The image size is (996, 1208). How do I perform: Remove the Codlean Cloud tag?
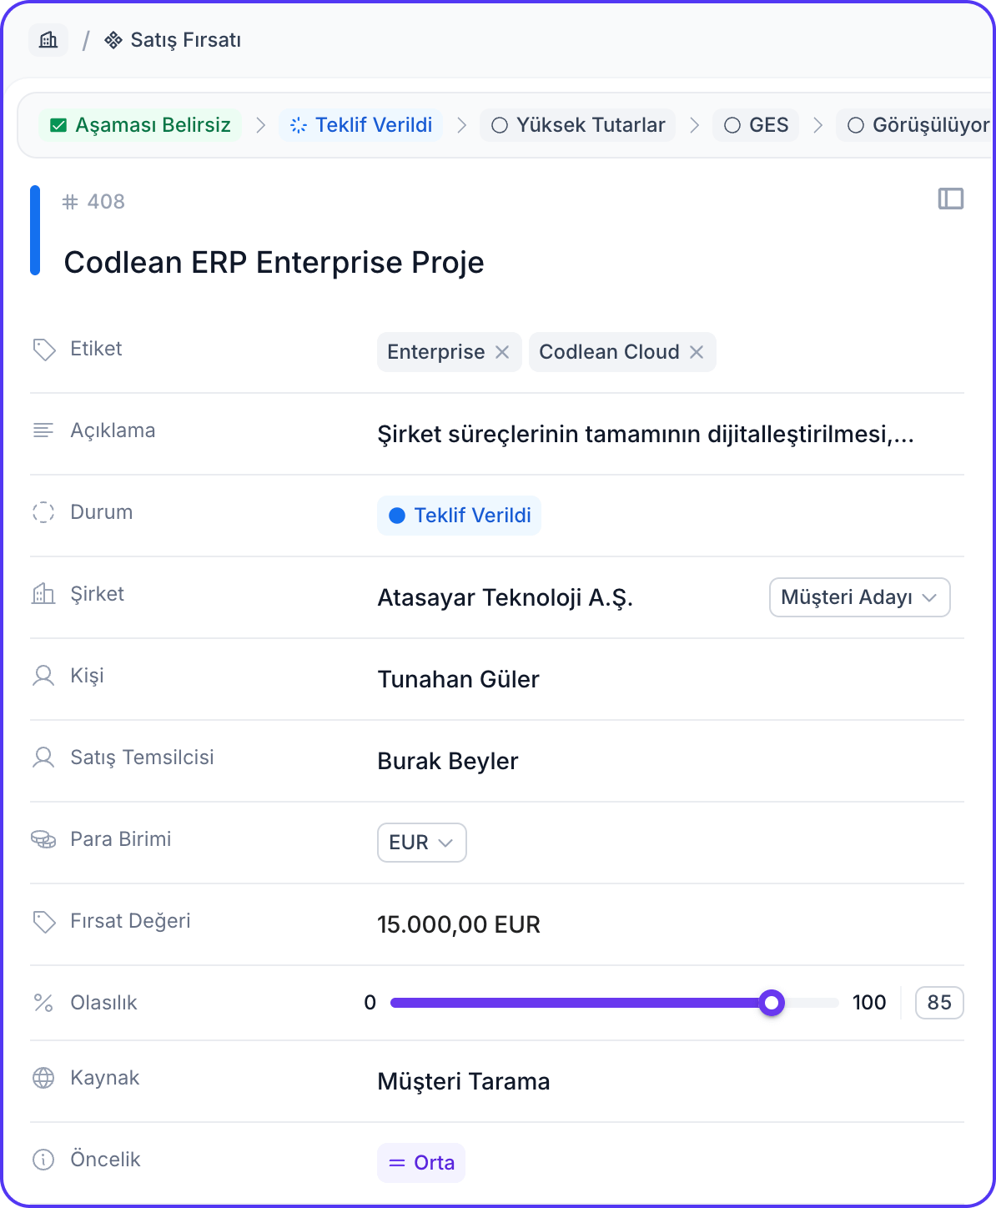(697, 352)
